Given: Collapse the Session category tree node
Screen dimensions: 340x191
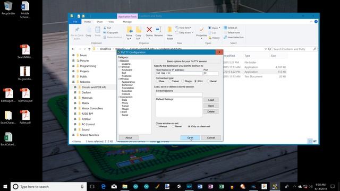Looking at the screenshot, I should [x=119, y=61].
